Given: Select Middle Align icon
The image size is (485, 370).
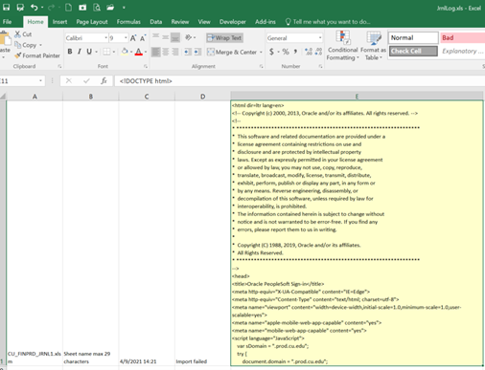Looking at the screenshot, I should pyautogui.click(x=165, y=37).
